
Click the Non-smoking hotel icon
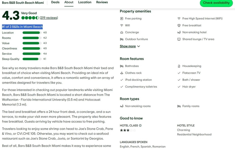pyautogui.click(x=179, y=32)
